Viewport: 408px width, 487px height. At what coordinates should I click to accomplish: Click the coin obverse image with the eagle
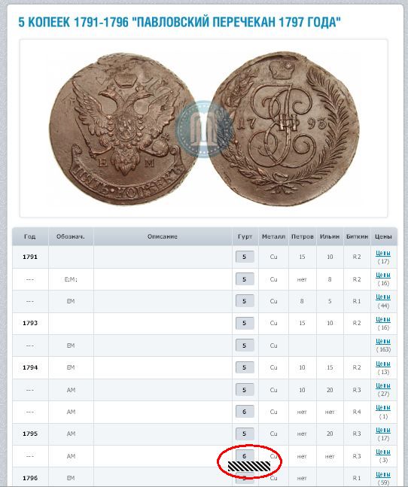click(x=121, y=129)
